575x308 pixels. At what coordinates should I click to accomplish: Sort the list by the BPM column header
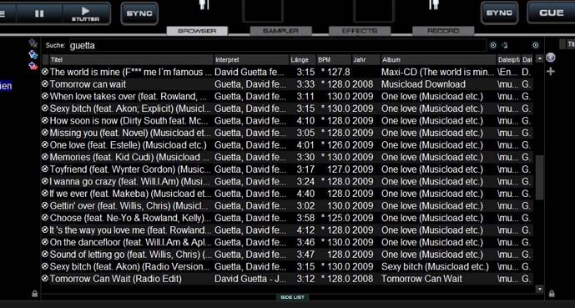point(334,59)
